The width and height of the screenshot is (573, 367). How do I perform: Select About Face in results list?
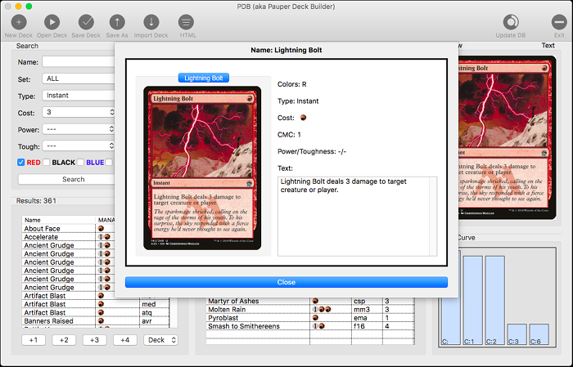click(58, 228)
